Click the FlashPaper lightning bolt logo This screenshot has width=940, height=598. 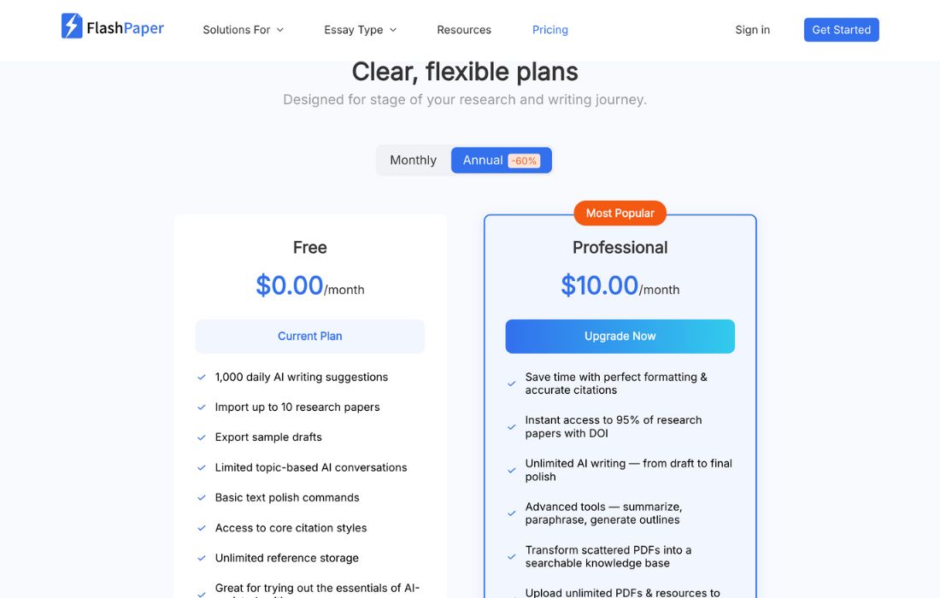coord(72,26)
